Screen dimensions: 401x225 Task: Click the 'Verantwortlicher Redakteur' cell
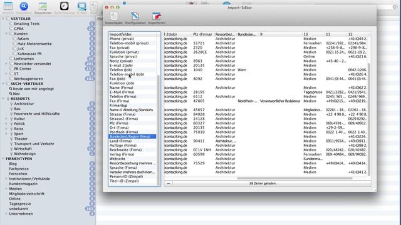pos(280,101)
